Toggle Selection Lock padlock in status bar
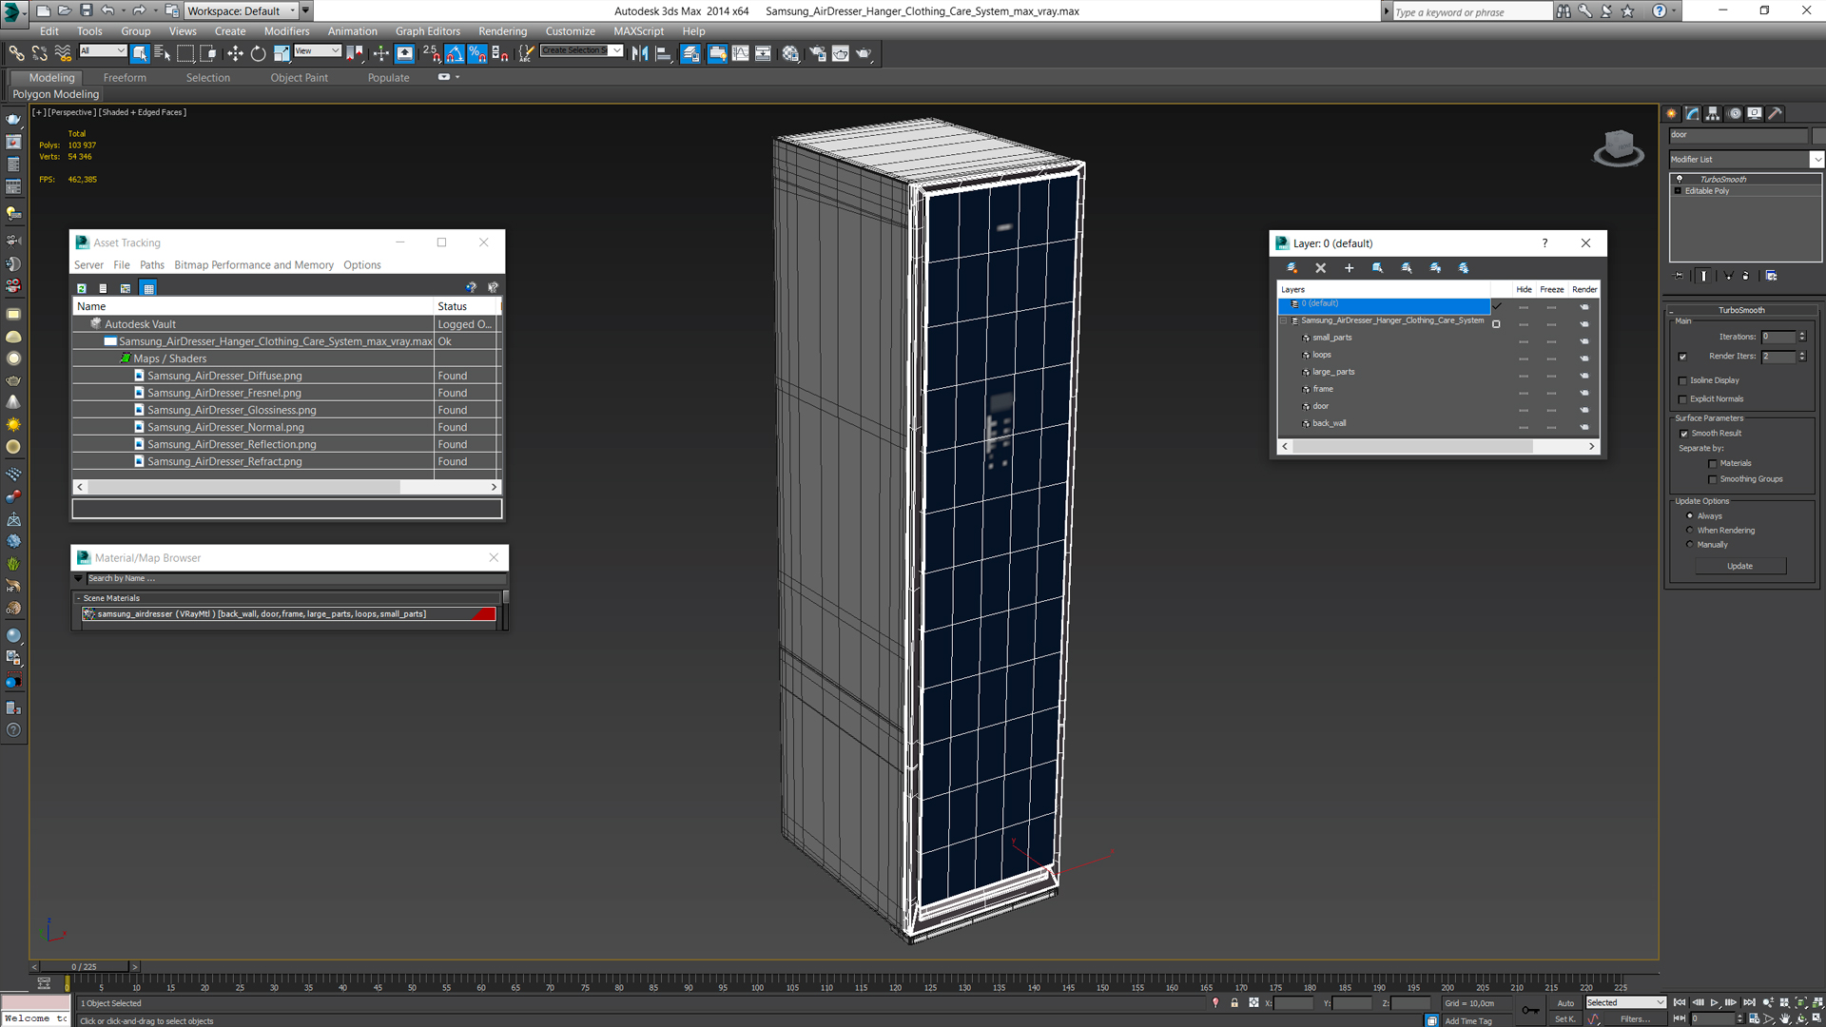 pyautogui.click(x=1234, y=1003)
